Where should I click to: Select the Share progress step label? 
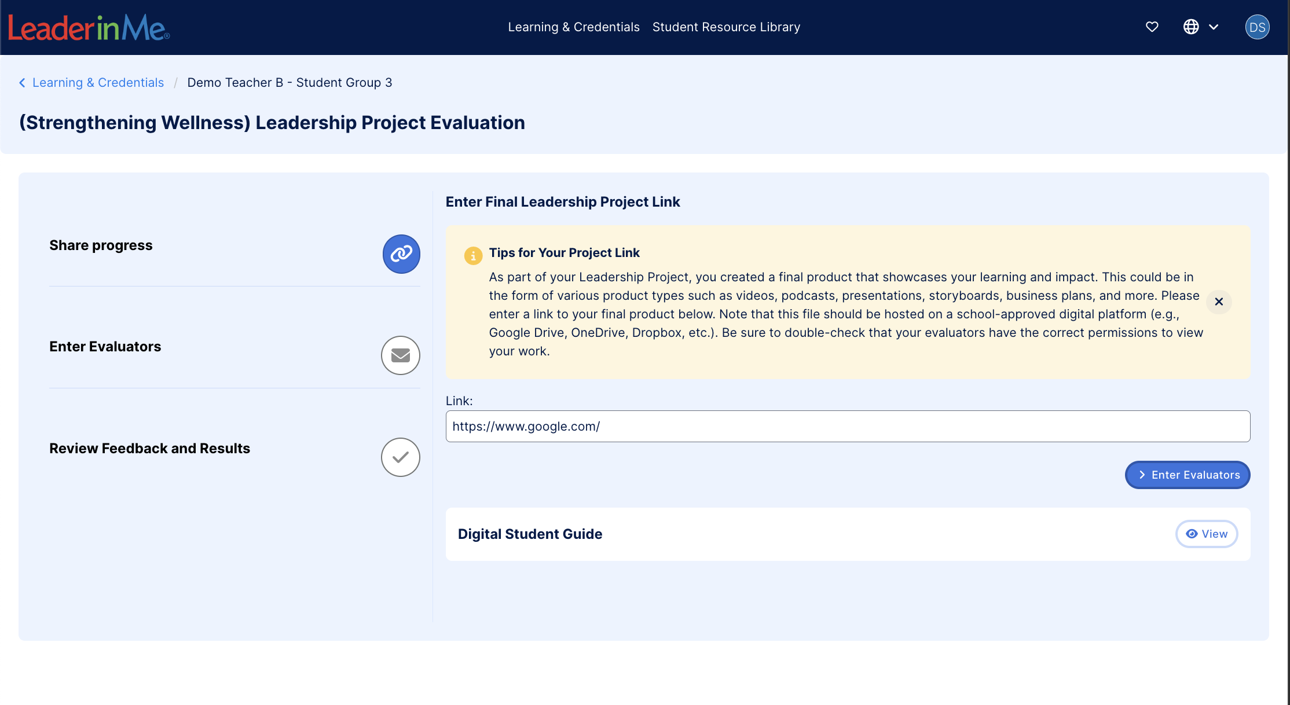click(101, 245)
